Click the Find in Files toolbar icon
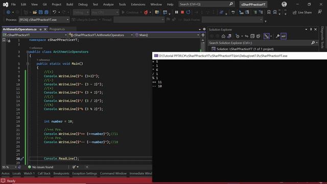 (157, 12)
